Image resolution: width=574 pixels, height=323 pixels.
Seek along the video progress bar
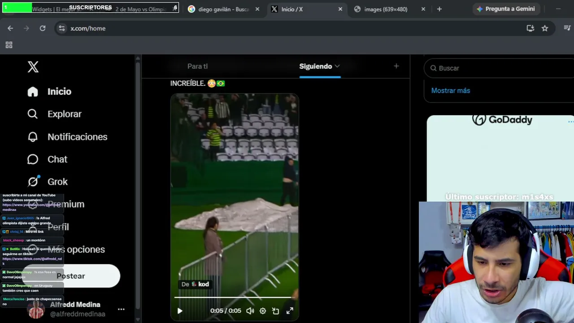tap(235, 297)
